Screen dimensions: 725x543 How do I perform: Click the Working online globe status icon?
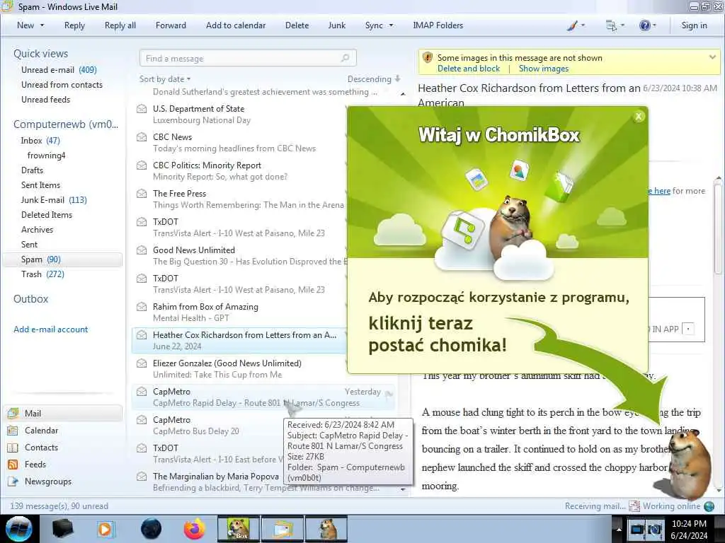[709, 506]
